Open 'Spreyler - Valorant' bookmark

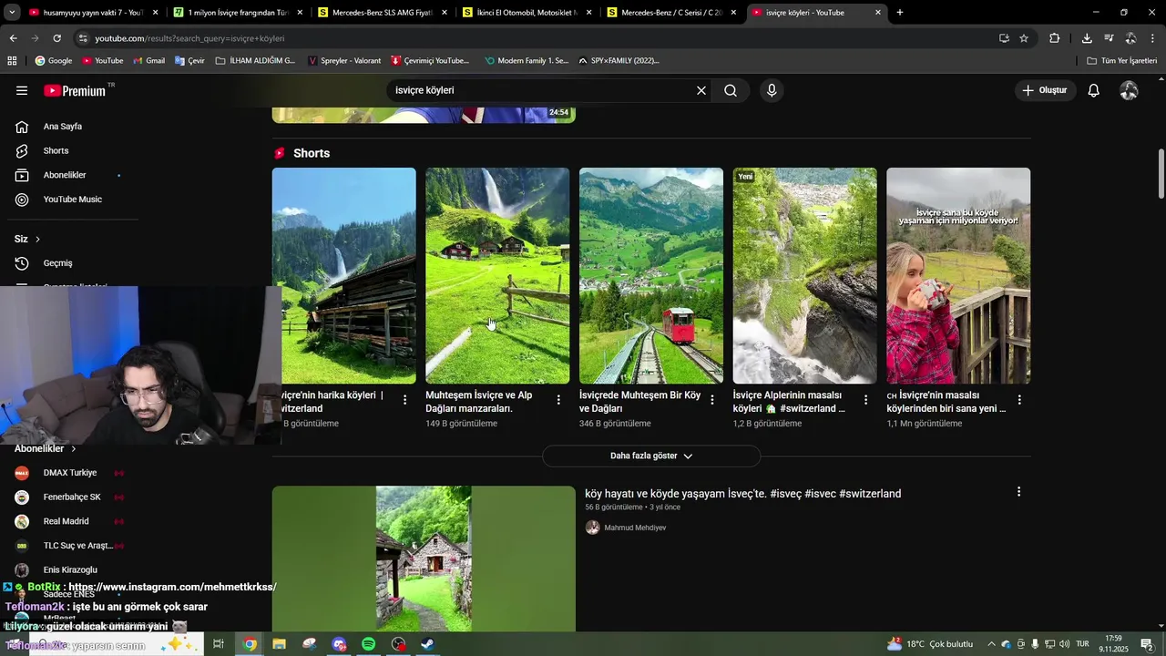344,60
